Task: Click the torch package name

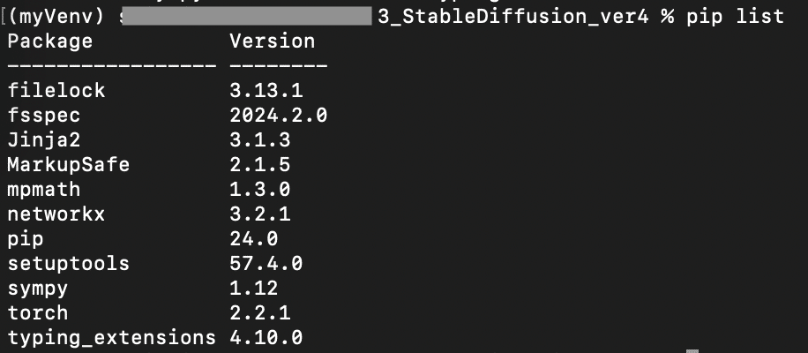Action: pyautogui.click(x=38, y=312)
